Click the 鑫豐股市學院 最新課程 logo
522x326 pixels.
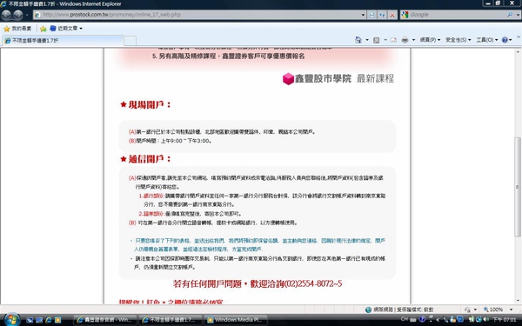click(x=338, y=79)
